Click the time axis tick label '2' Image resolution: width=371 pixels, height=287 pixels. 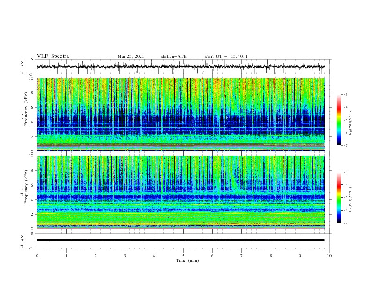click(x=96, y=256)
